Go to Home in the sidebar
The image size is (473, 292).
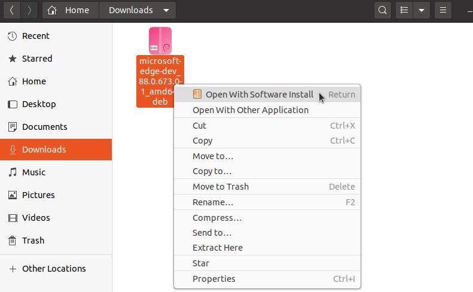coord(56,81)
